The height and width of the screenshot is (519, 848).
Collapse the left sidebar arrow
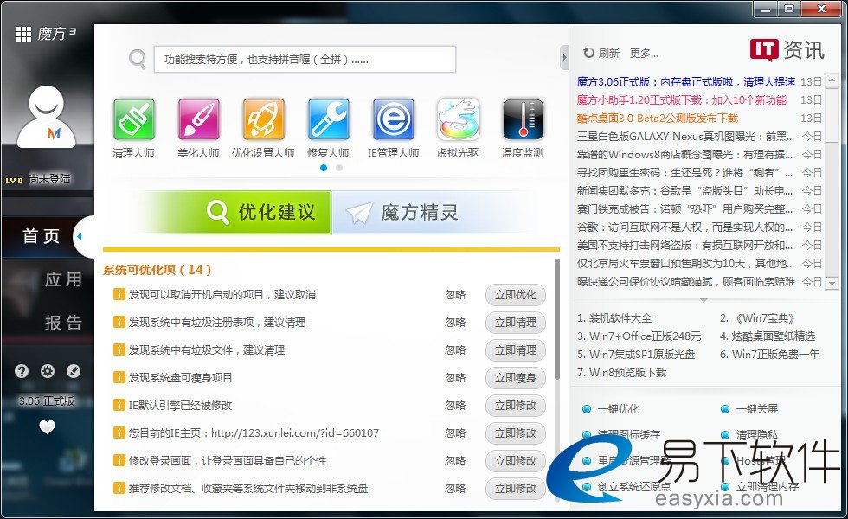click(80, 236)
